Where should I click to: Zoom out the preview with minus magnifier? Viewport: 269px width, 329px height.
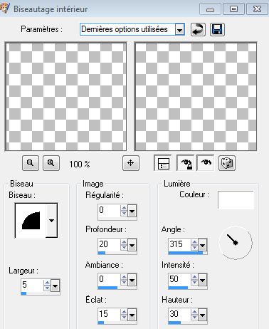[31, 163]
